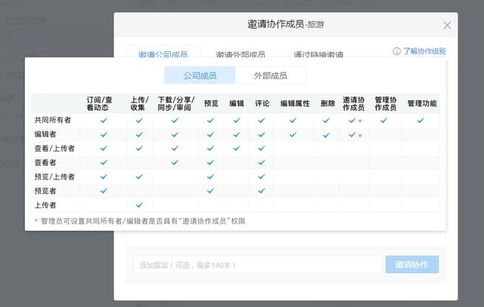Viewport: 484px width, 307px height.
Task: Click 编辑者 checkmark under 编辑
Action: [237, 134]
